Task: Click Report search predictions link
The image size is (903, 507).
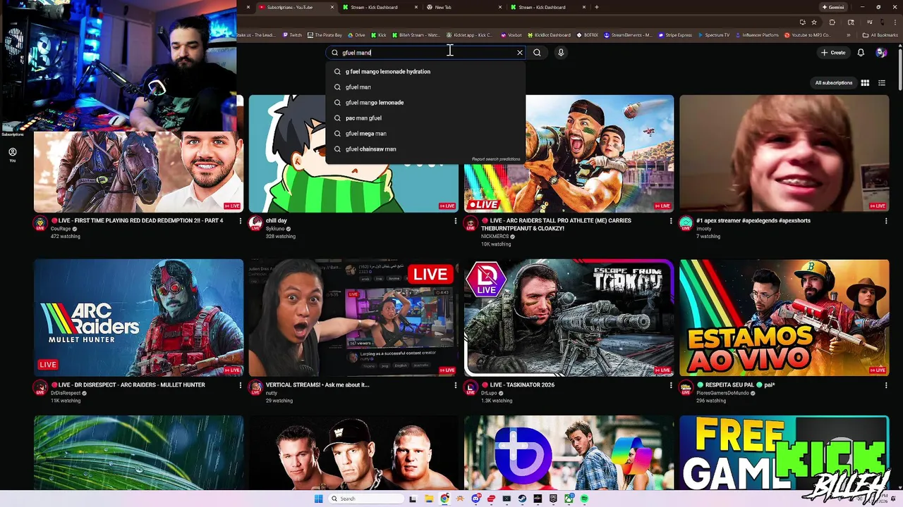Action: pos(496,159)
